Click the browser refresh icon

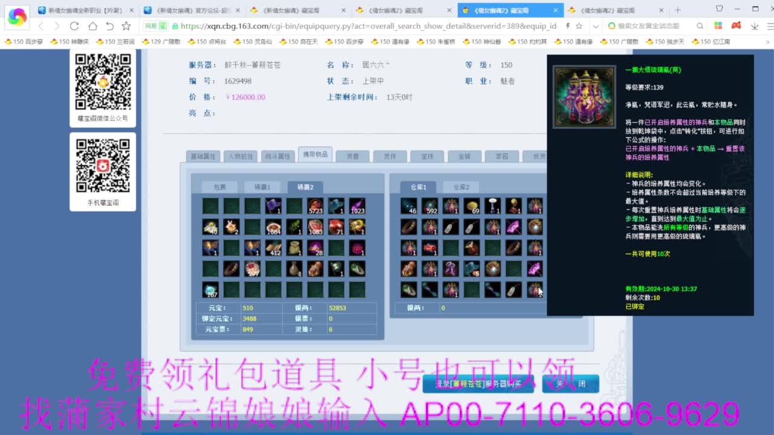pyautogui.click(x=74, y=27)
